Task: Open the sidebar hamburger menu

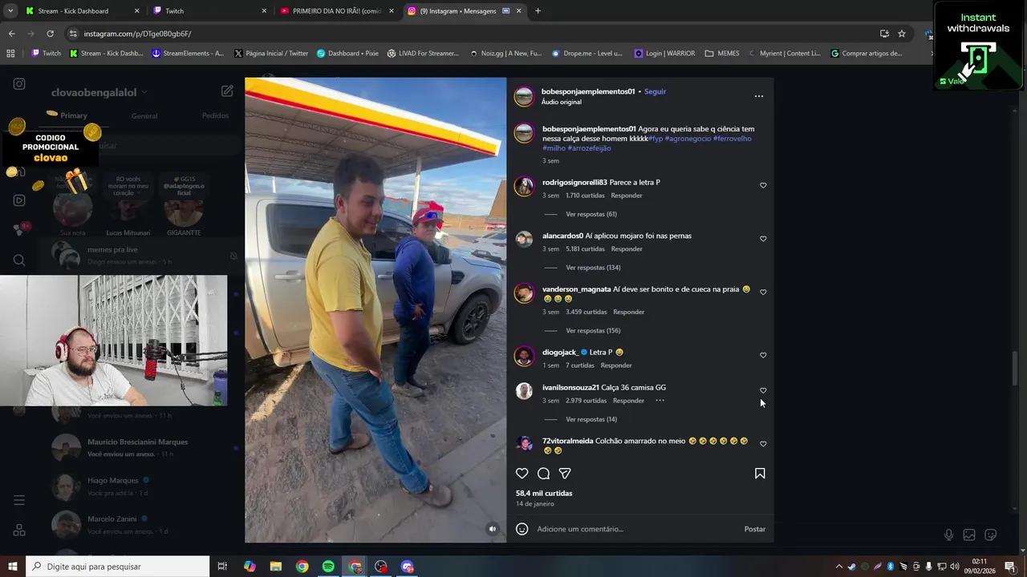Action: click(19, 501)
